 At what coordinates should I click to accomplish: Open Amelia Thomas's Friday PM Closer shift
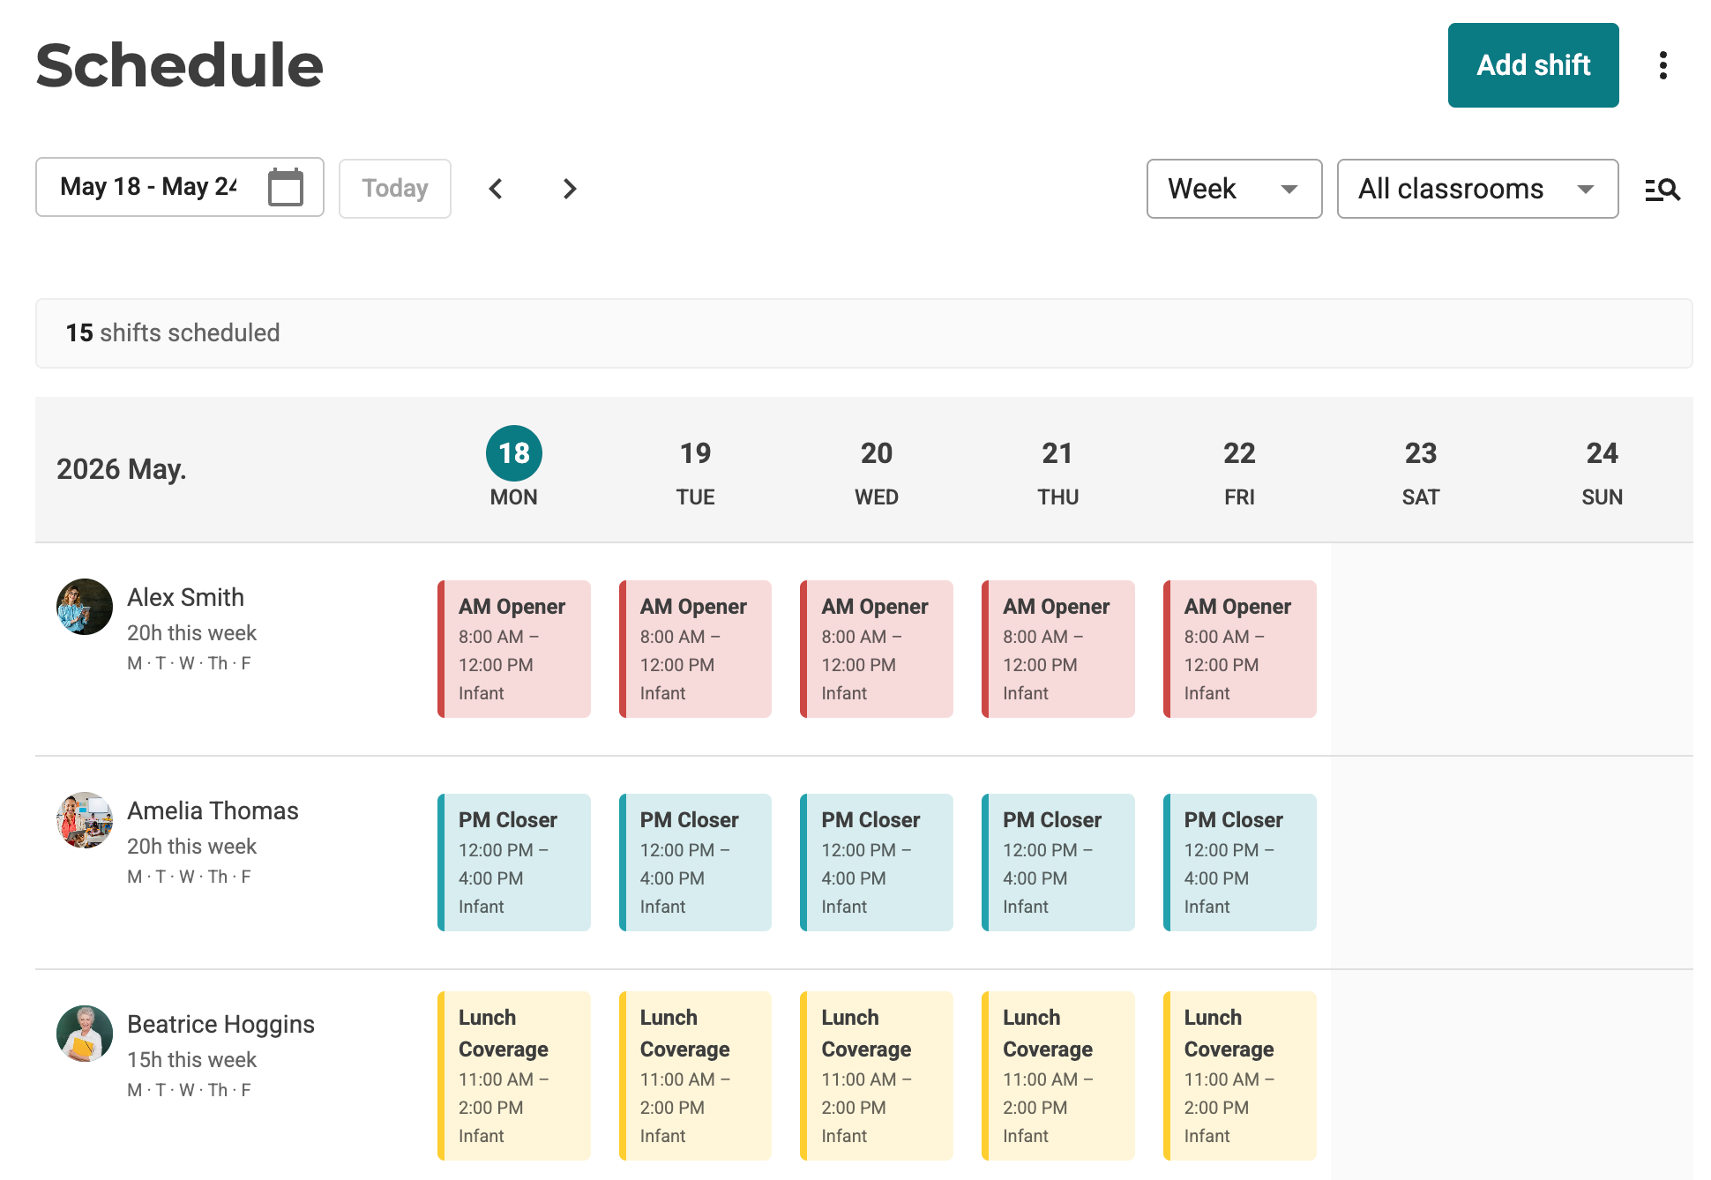(1240, 863)
